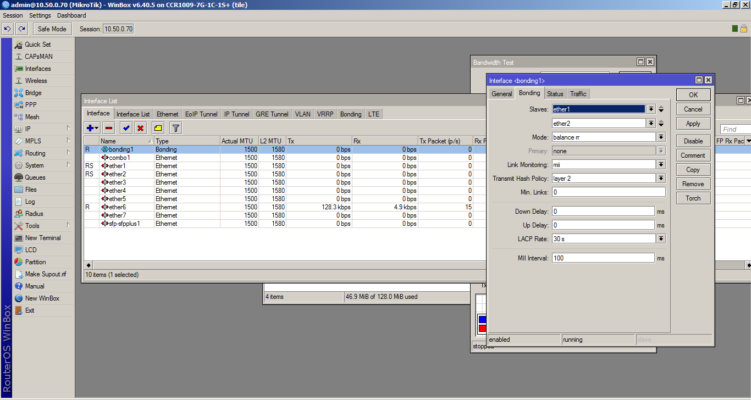The height and width of the screenshot is (400, 751).
Task: Click the Redo arrow in toolbar
Action: tap(21, 29)
